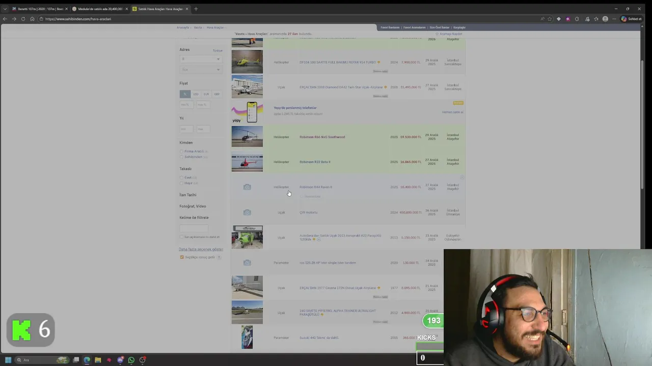This screenshot has width=652, height=366.
Task: Open Suzuki 440 Tekne'de dahil listing
Action: 319,338
